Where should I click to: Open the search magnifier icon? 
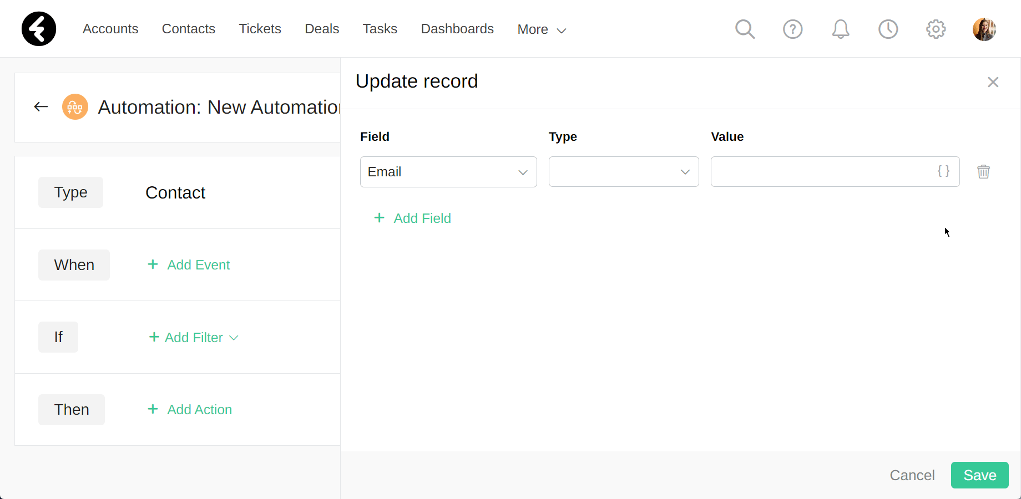coord(745,29)
